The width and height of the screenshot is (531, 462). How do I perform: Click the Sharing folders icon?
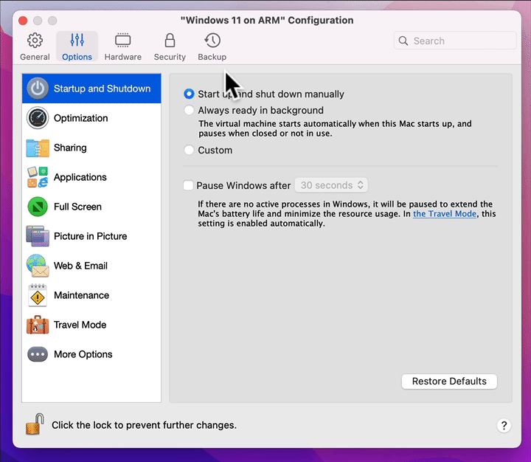coord(38,148)
